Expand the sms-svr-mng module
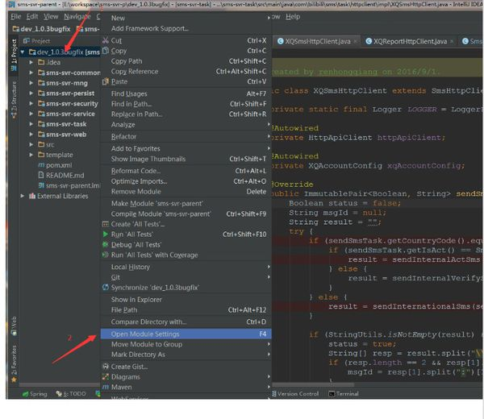This screenshot has width=484, height=419. (x=31, y=83)
